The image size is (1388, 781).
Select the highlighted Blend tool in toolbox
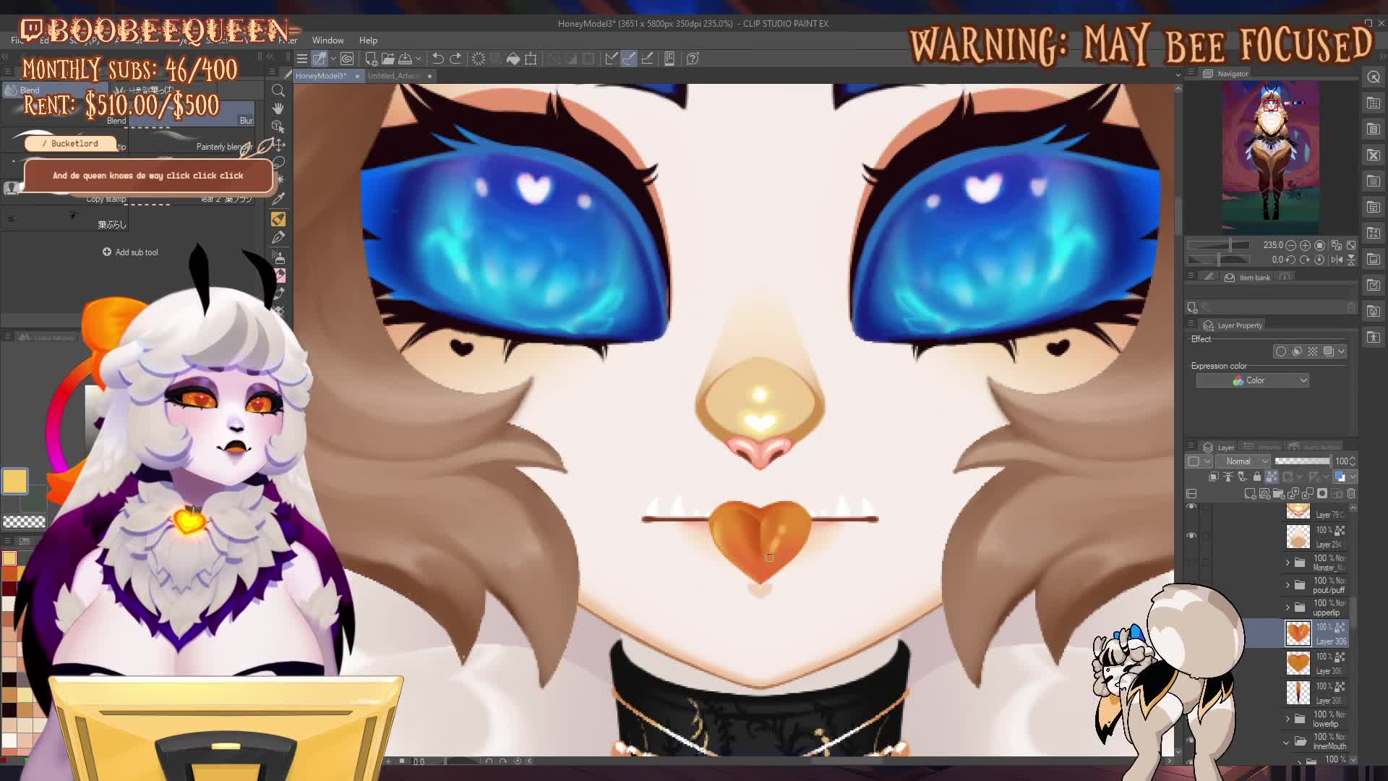point(278,219)
